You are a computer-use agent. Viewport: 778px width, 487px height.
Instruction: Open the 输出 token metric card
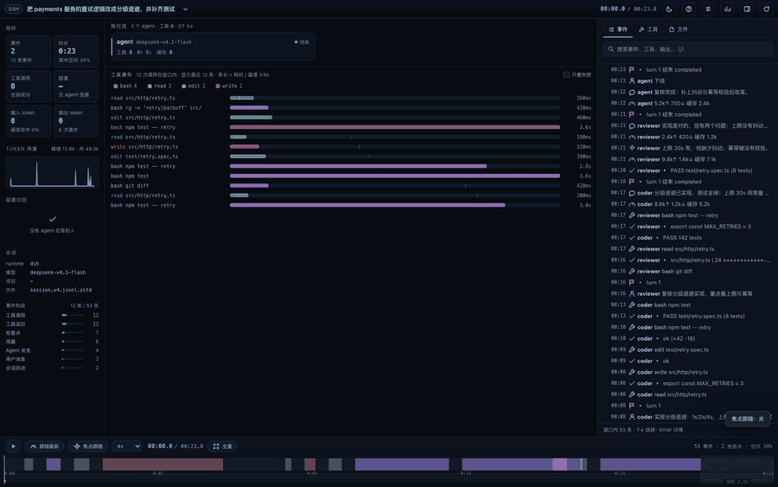point(76,120)
